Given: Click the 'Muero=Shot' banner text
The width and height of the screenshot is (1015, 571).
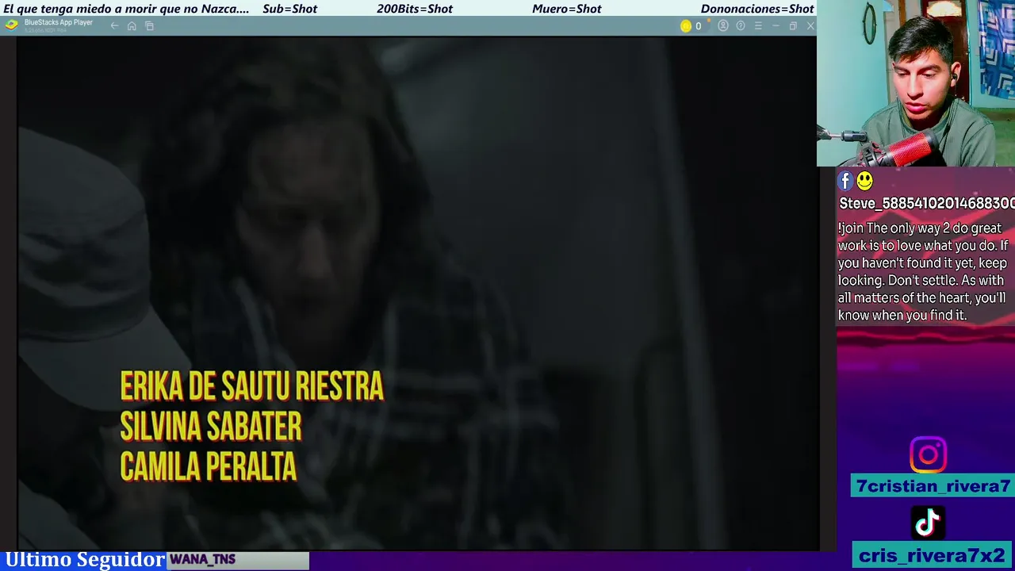Looking at the screenshot, I should click(x=566, y=9).
